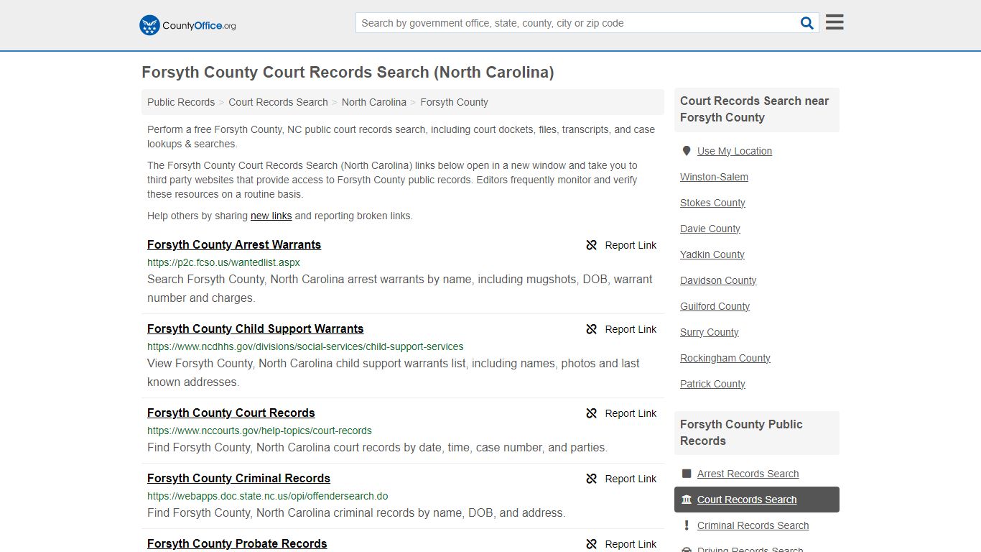Screen dimensions: 981x552
Task: Open Forsyth County Criminal Records title
Action: click(238, 478)
